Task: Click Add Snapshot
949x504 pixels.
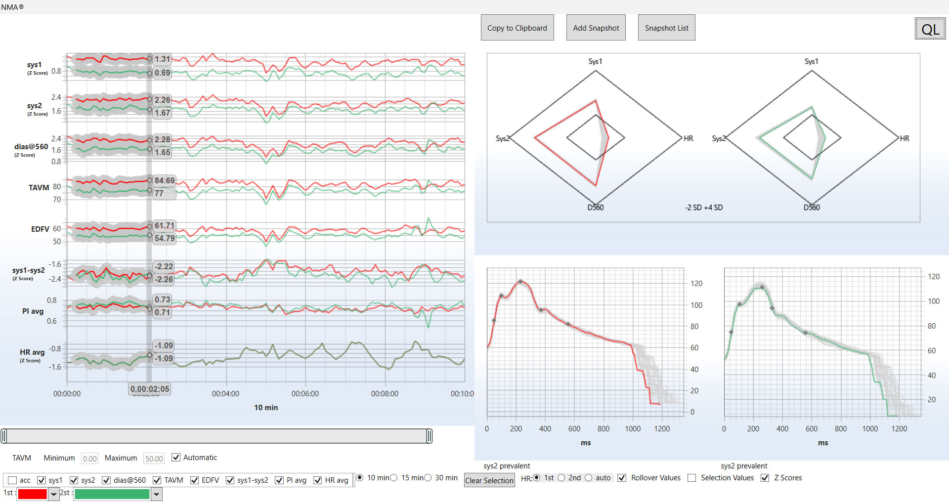Action: click(x=596, y=28)
